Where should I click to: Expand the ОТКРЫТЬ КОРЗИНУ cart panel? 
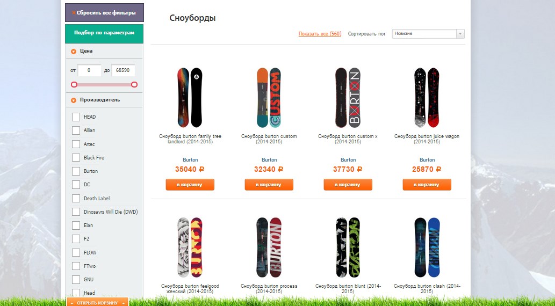(97, 303)
